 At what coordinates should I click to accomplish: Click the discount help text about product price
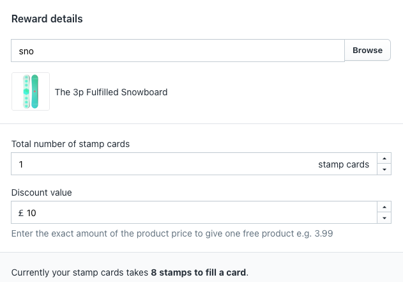172,233
